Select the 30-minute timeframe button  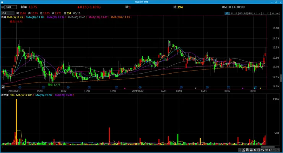point(273,13)
